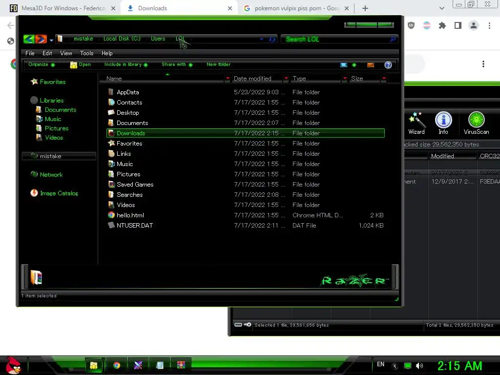Open Name column filter dropdown arrow
The height and width of the screenshot is (375, 500).
tap(228, 79)
